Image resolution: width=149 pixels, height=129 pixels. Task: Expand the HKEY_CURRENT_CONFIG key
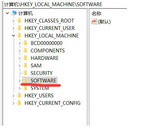14,103
